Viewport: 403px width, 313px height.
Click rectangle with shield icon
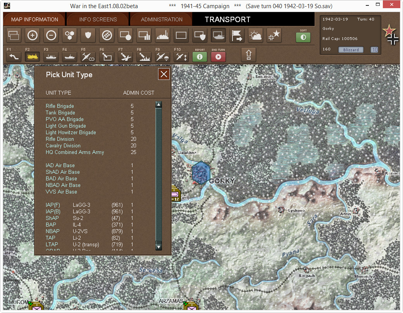tap(200, 35)
